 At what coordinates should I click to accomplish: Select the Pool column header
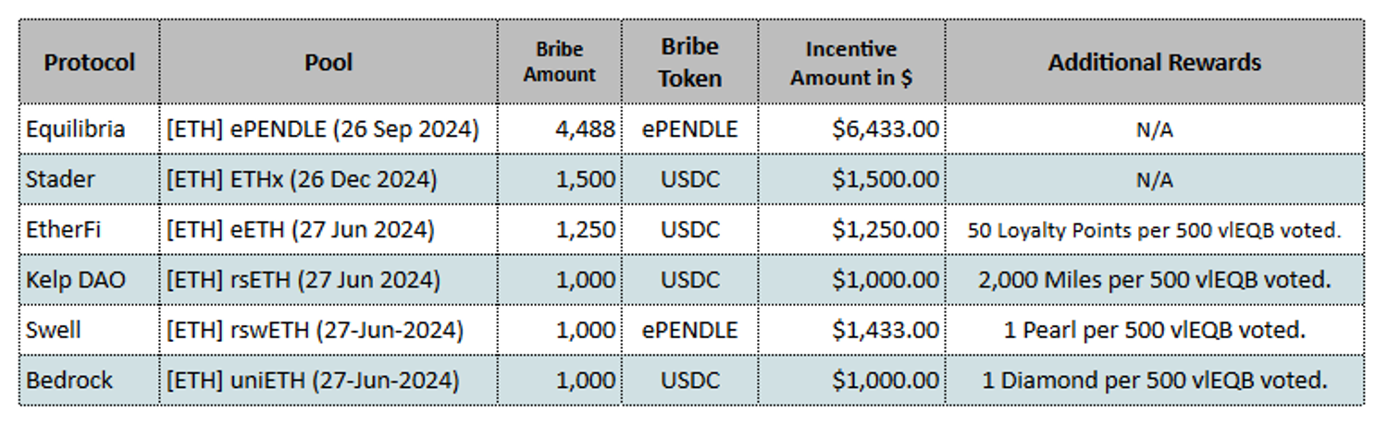(x=328, y=63)
